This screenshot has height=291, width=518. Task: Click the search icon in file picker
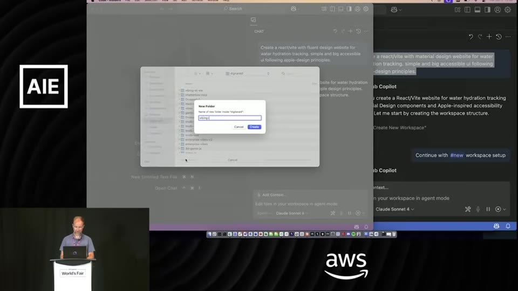pos(283,74)
